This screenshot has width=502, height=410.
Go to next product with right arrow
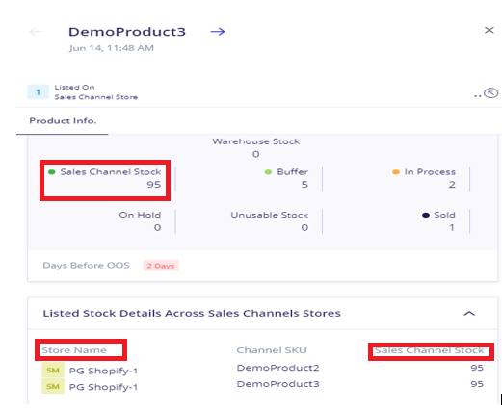tap(218, 32)
